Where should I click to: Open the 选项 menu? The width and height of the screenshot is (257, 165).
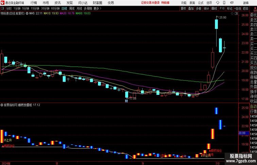pyautogui.click(x=209, y=3)
